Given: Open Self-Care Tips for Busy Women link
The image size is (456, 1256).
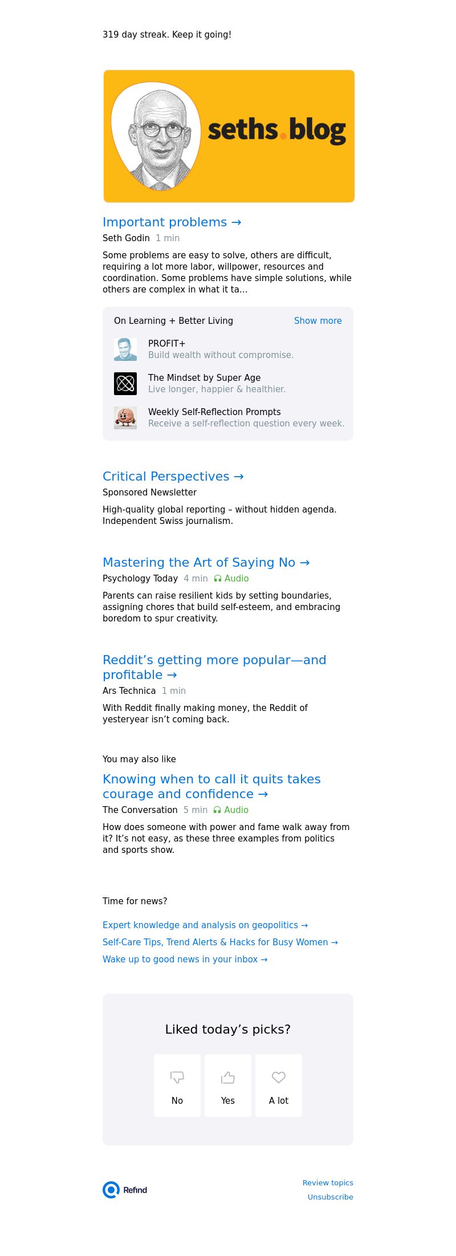Looking at the screenshot, I should [x=220, y=942].
